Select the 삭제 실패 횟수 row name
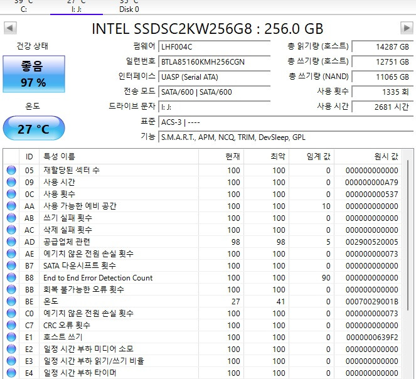Image resolution: width=416 pixels, height=379 pixels. (68, 230)
